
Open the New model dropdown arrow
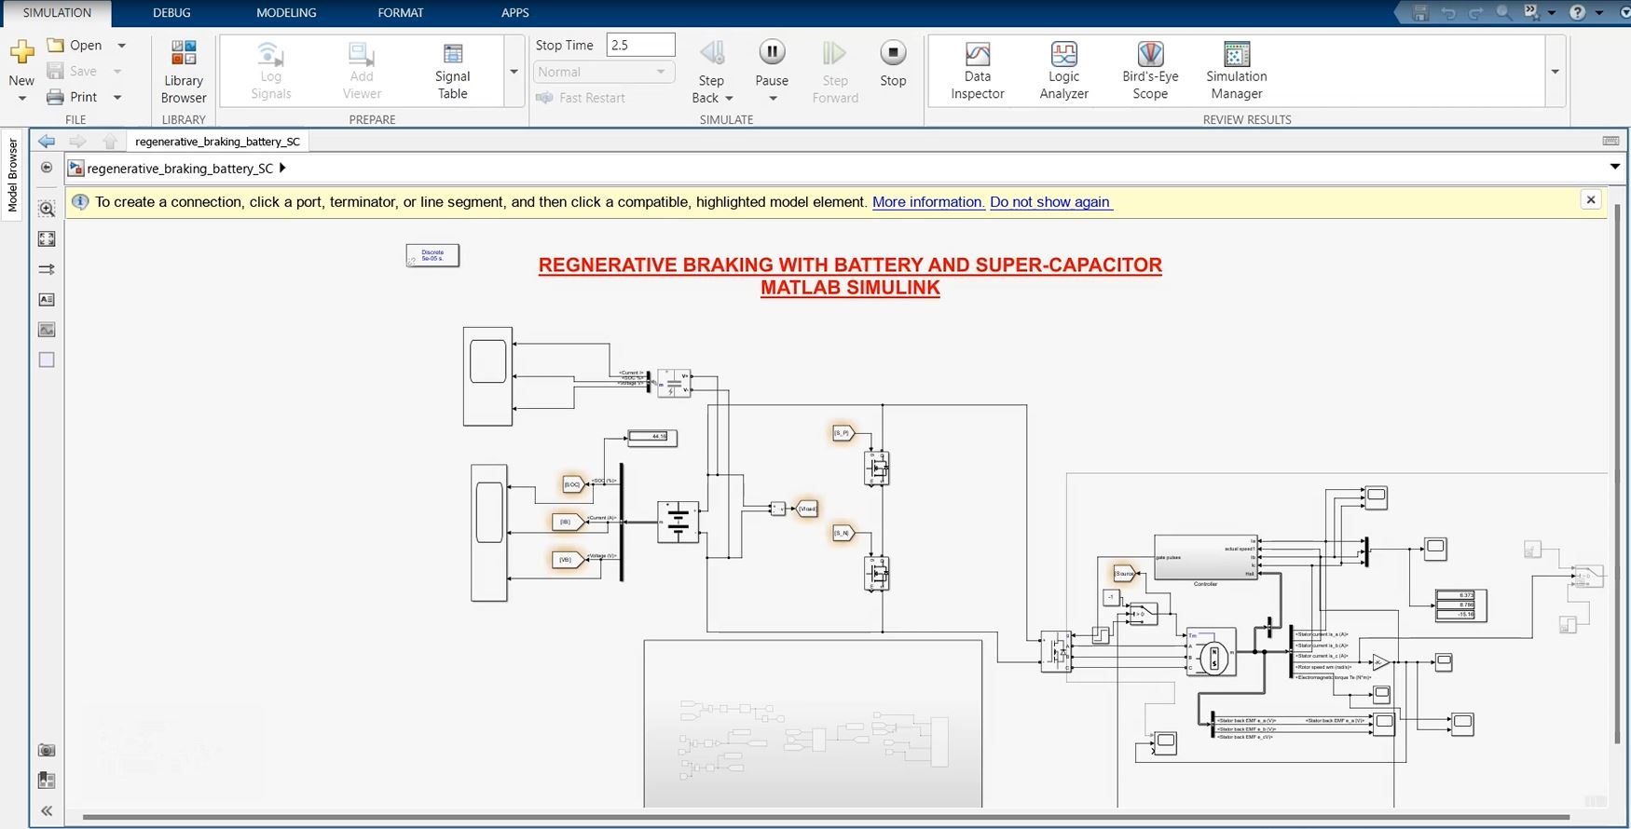21,99
